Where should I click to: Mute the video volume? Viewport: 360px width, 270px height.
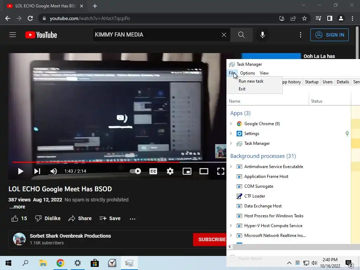(x=54, y=171)
